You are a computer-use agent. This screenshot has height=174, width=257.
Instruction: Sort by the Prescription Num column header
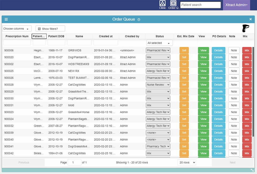tap(17, 36)
